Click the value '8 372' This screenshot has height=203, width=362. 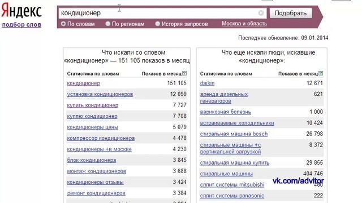click(316, 145)
